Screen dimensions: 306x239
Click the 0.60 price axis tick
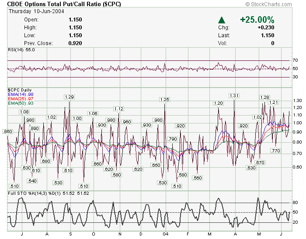tap(297, 167)
